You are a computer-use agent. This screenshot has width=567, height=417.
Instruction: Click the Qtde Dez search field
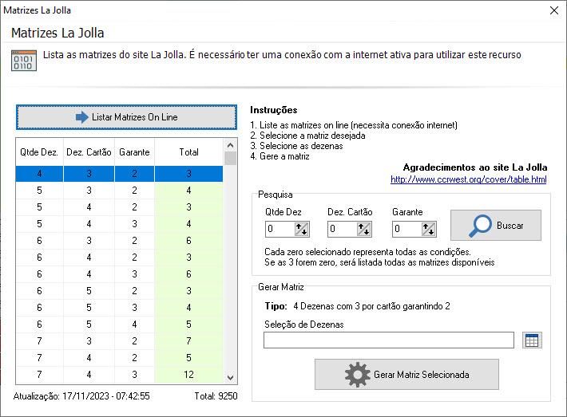click(280, 229)
